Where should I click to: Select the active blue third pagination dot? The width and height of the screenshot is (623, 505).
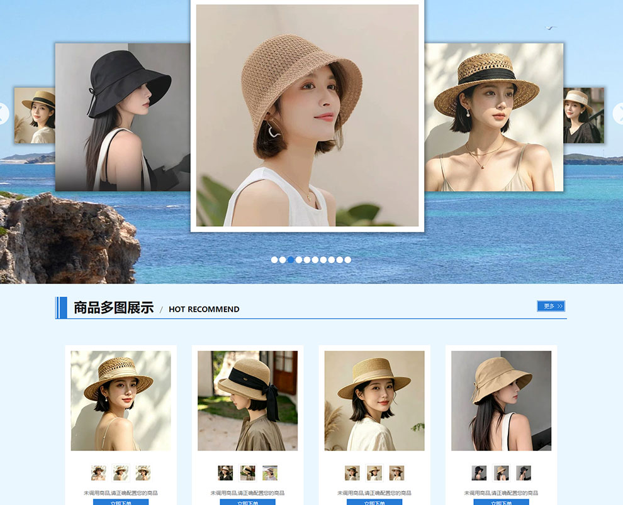click(x=291, y=260)
